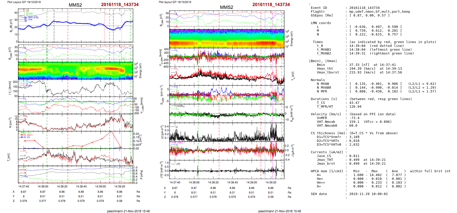Click the 'HPCA mom [1/cm3]' heading
The image size is (457, 213).
pyautogui.click(x=327, y=171)
